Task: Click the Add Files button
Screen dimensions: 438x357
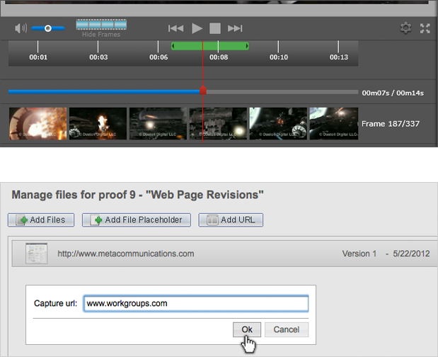Action: (x=41, y=220)
